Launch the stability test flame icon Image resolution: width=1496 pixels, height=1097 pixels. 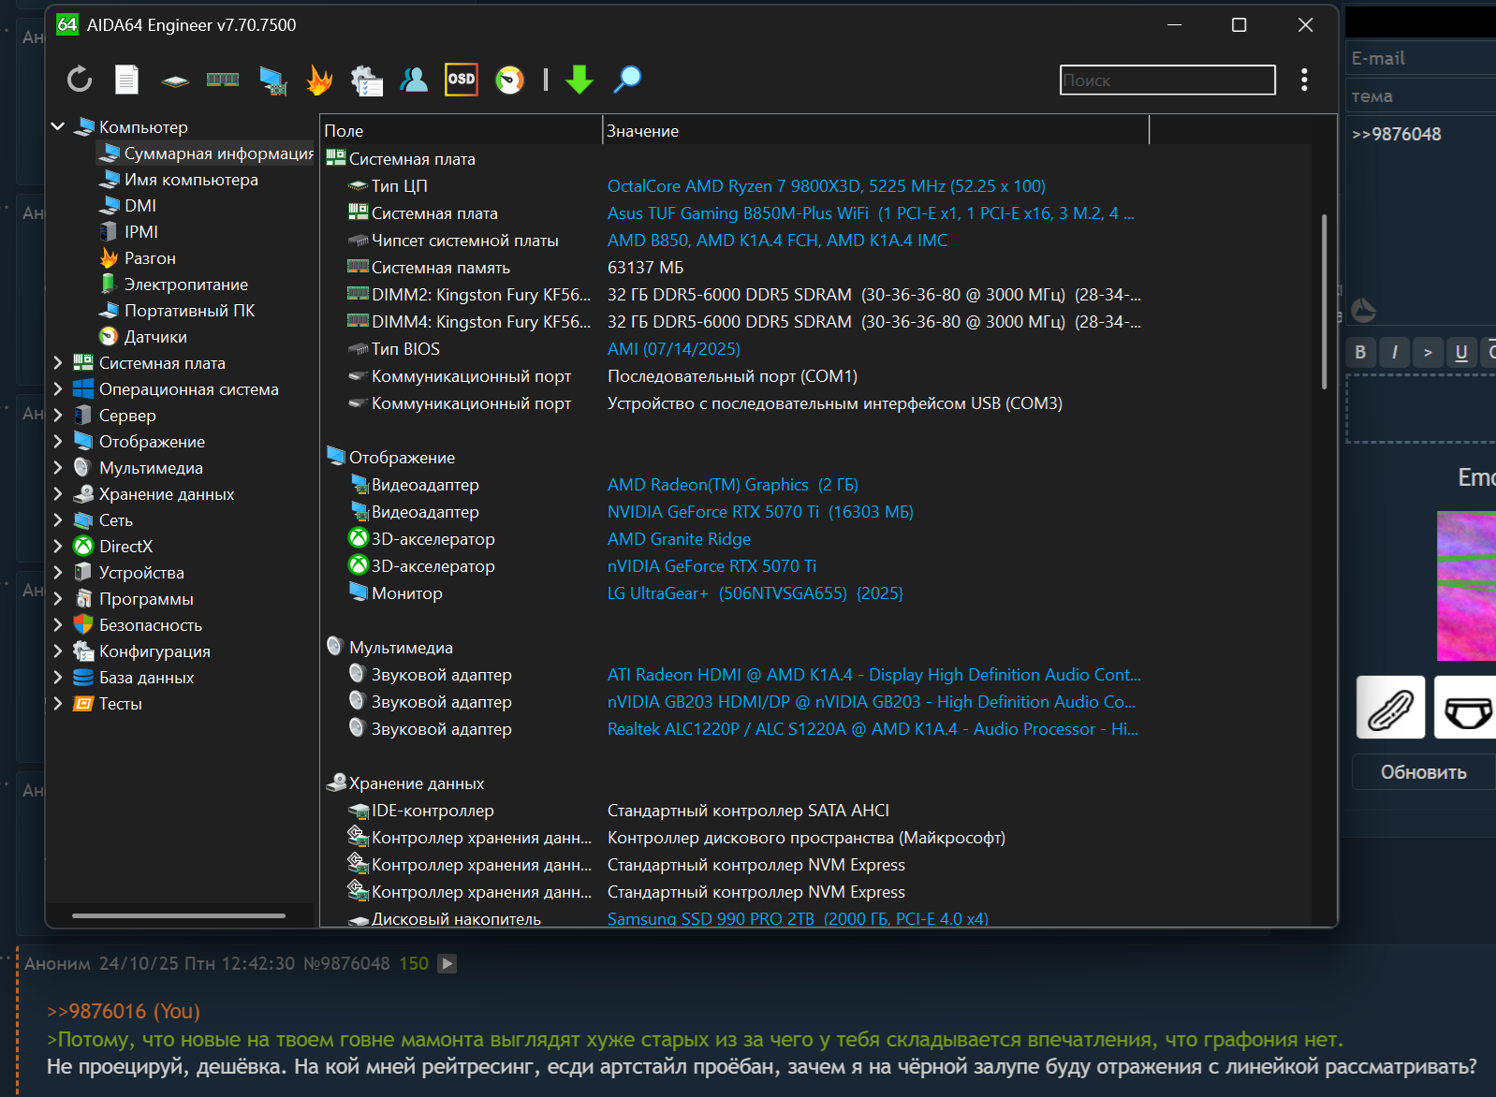click(x=319, y=80)
